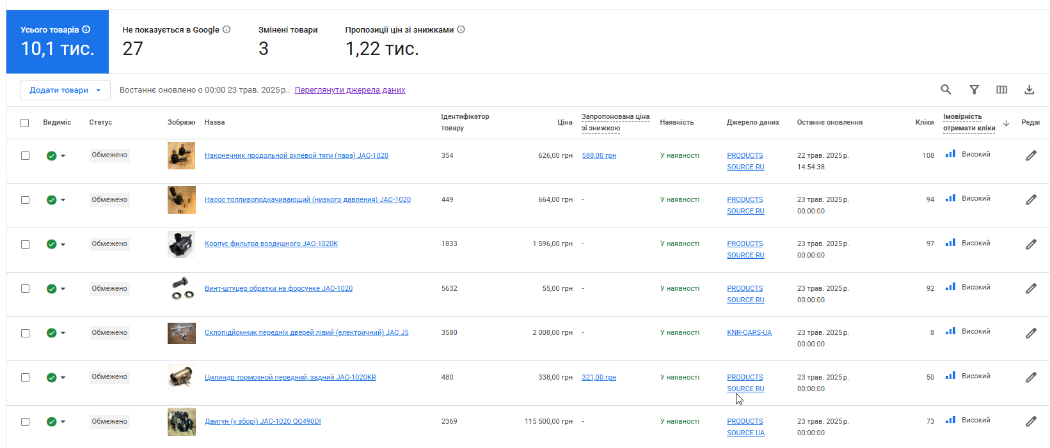Click info icon beside 'Не показується в Google'
This screenshot has height=448, width=1050.
pyautogui.click(x=227, y=29)
